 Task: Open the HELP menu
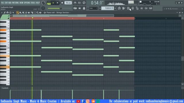click(38, 3)
